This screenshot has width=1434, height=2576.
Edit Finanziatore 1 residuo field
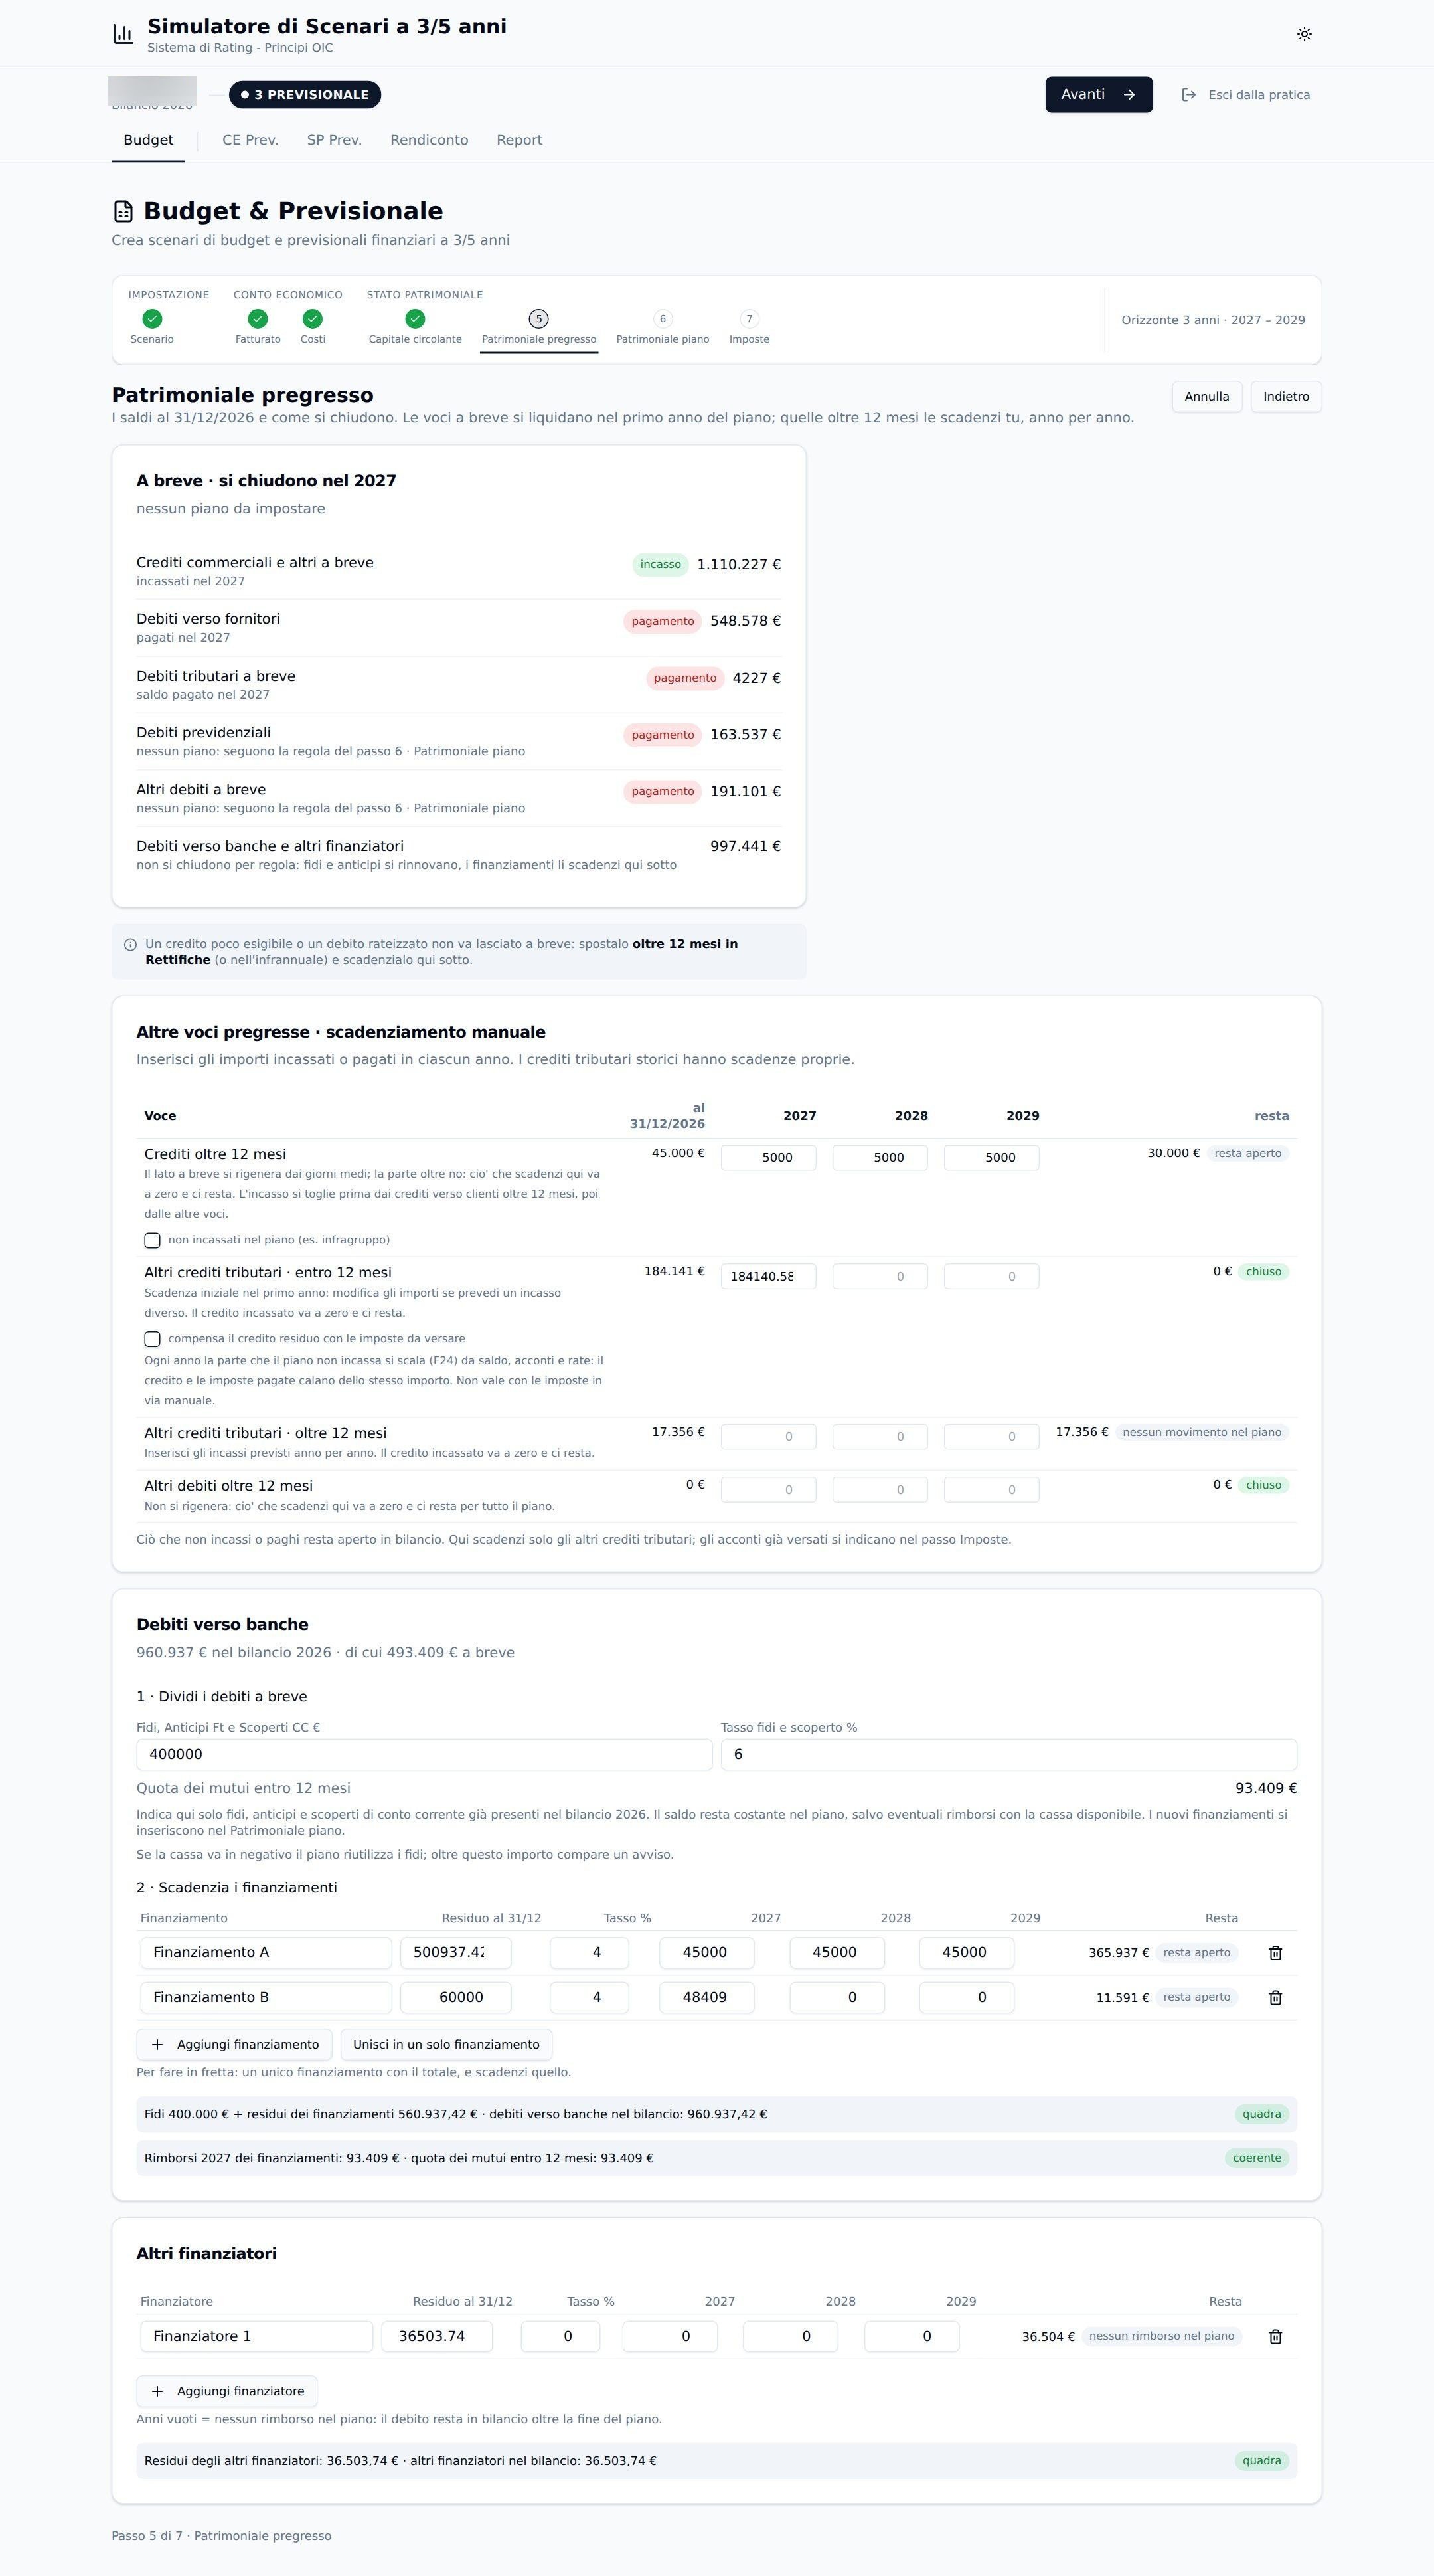(x=437, y=2336)
